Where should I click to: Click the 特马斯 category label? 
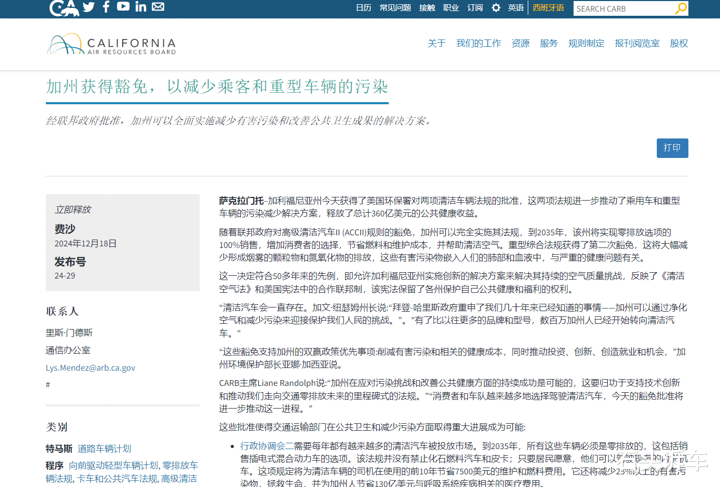point(59,449)
